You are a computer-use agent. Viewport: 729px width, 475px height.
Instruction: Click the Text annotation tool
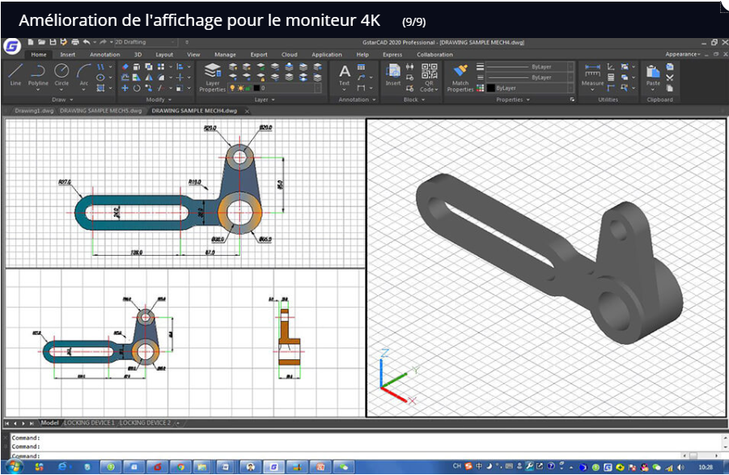tap(345, 74)
